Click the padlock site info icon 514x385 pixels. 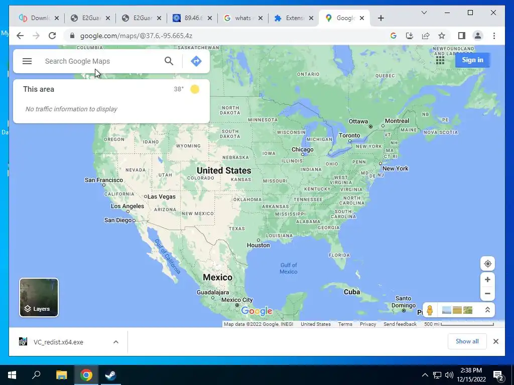[x=72, y=36]
